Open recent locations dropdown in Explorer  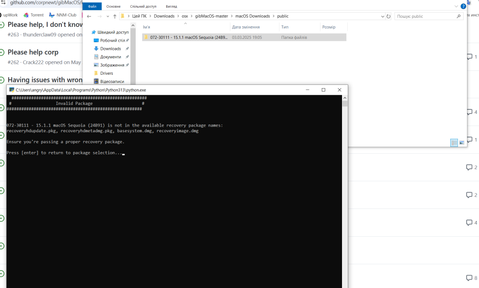108,16
